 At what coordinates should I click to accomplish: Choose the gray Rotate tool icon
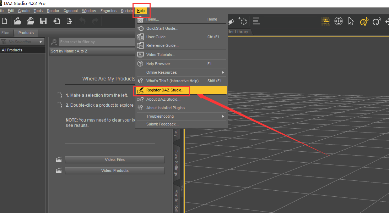(376, 21)
